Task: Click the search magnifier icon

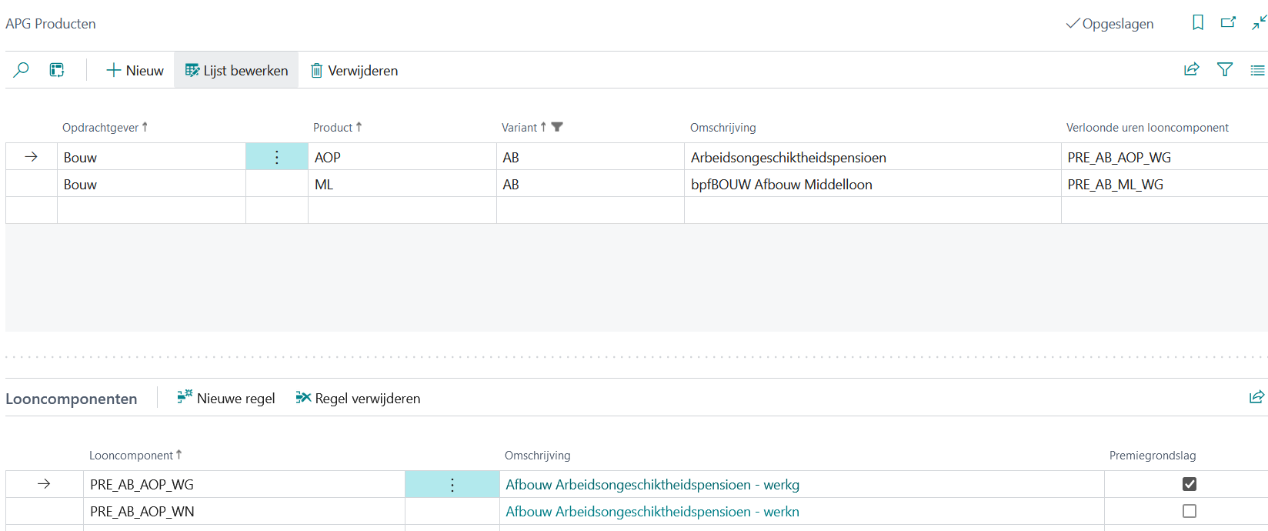Action: [x=22, y=70]
